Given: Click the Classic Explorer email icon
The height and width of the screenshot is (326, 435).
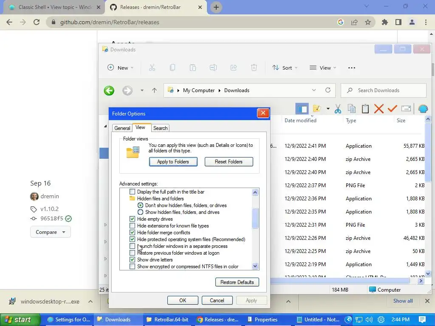Looking at the screenshot, I should 406,109.
